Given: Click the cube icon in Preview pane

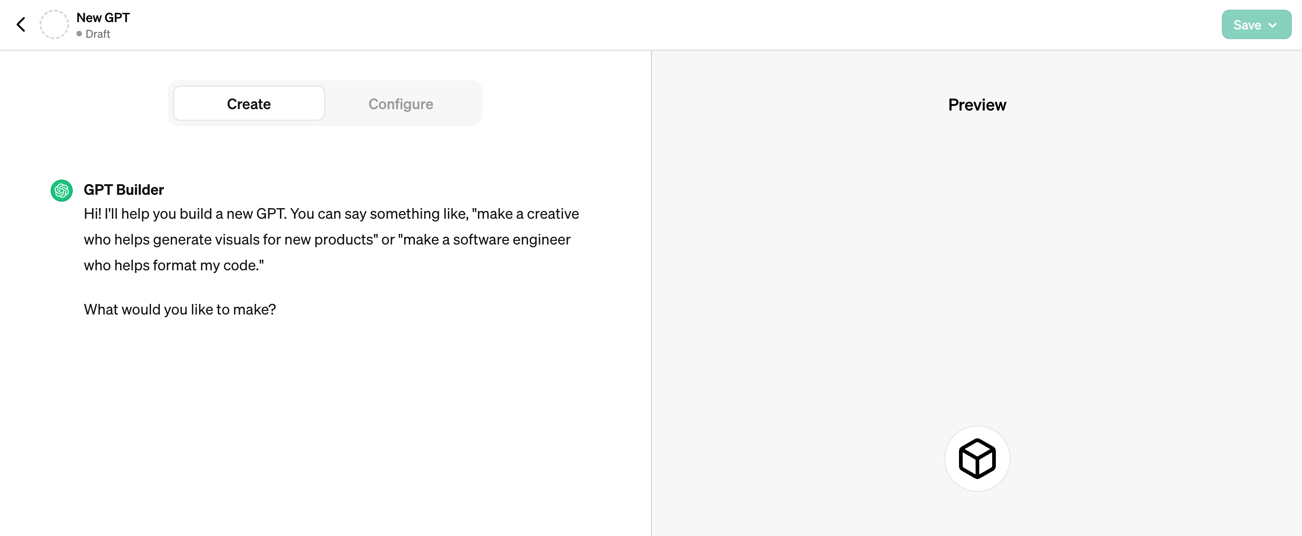Looking at the screenshot, I should pos(976,458).
